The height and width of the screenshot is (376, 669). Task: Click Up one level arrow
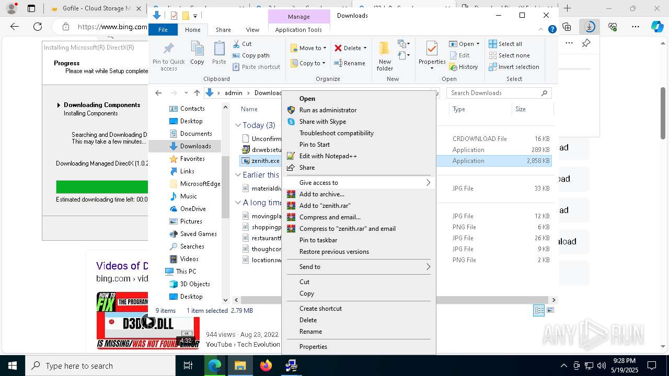point(197,93)
